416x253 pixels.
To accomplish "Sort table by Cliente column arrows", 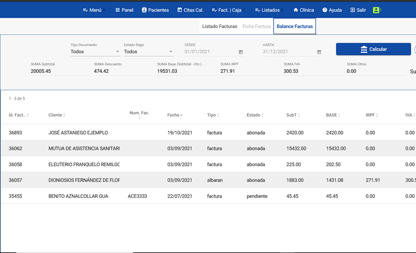I will click(x=64, y=115).
